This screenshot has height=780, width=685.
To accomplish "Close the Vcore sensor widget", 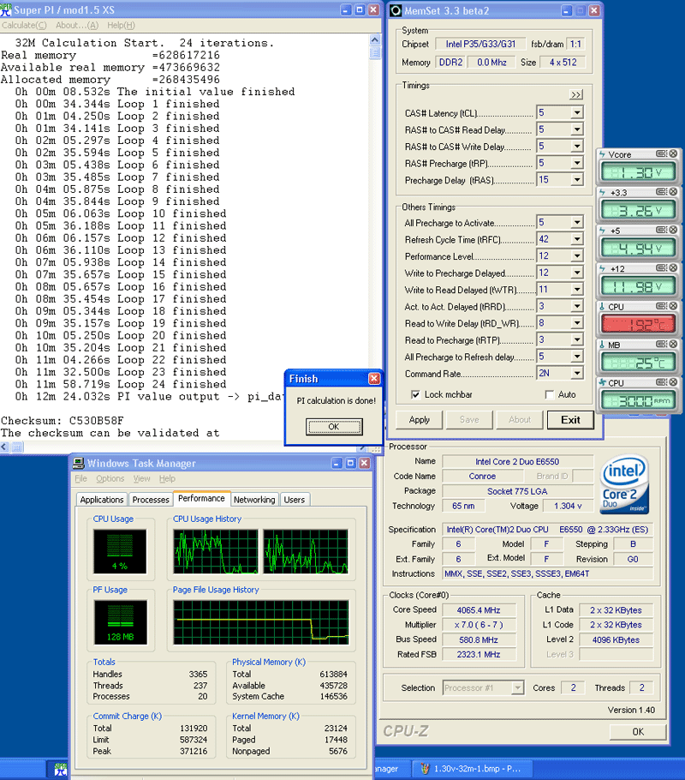I will pos(673,154).
